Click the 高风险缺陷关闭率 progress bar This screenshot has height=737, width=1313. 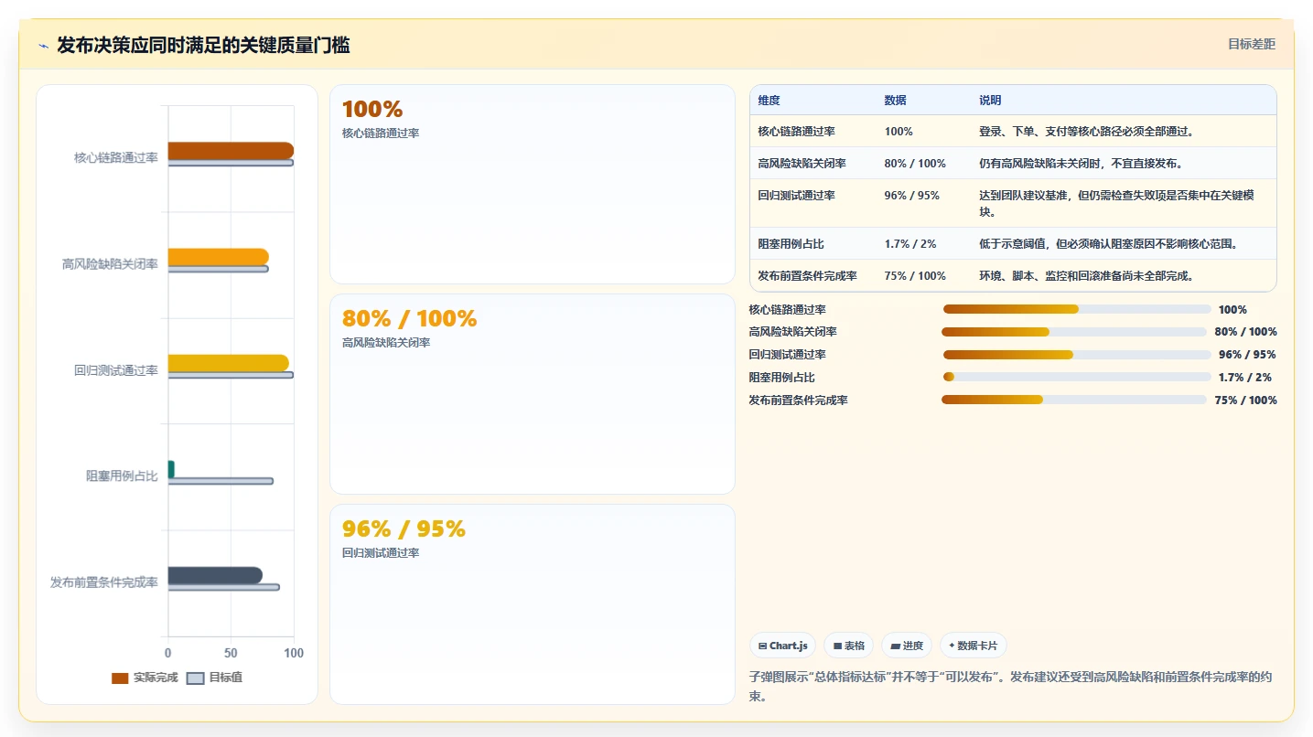point(1074,332)
